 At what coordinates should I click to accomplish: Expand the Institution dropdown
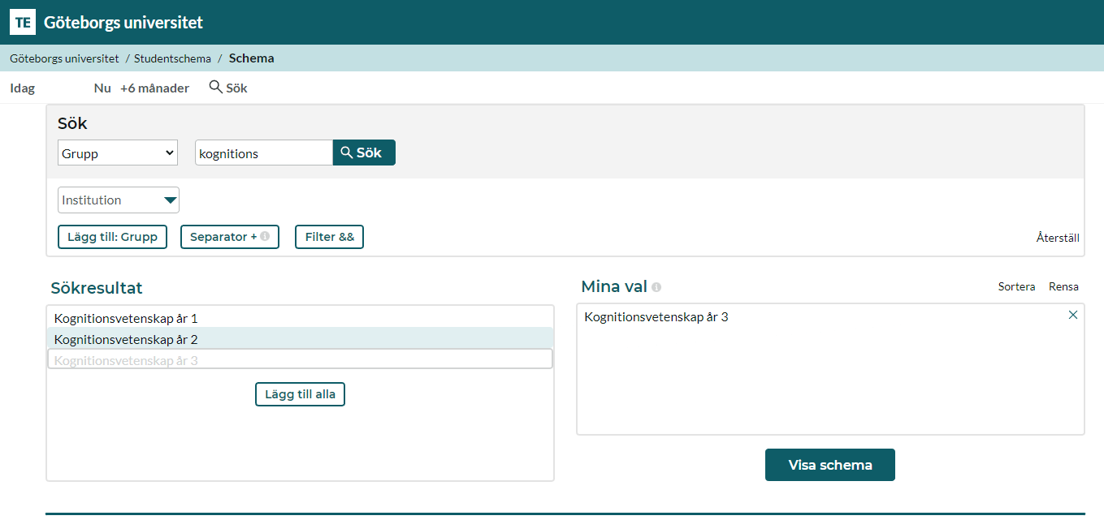point(119,200)
